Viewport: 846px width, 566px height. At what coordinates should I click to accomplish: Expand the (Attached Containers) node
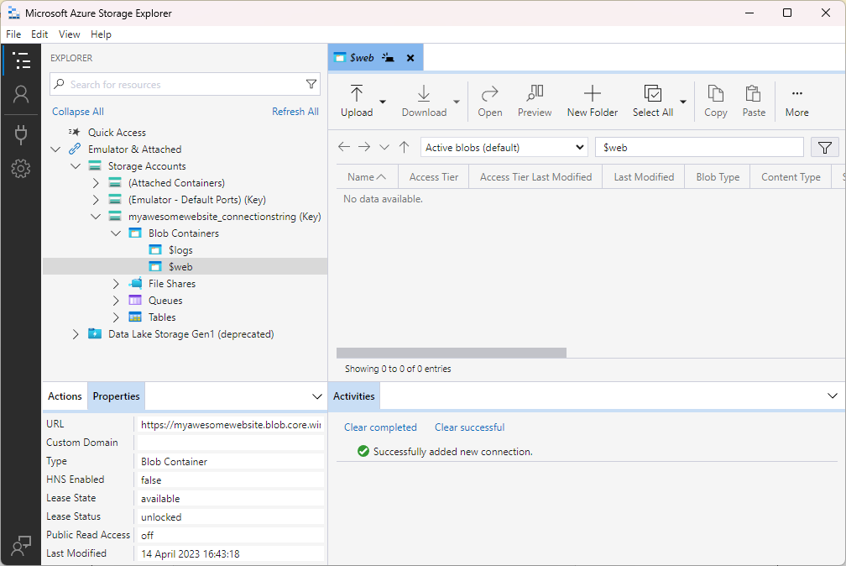point(96,182)
